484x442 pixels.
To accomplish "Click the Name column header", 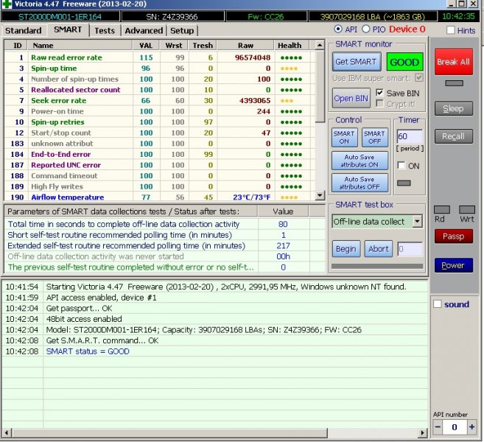I will coord(80,46).
